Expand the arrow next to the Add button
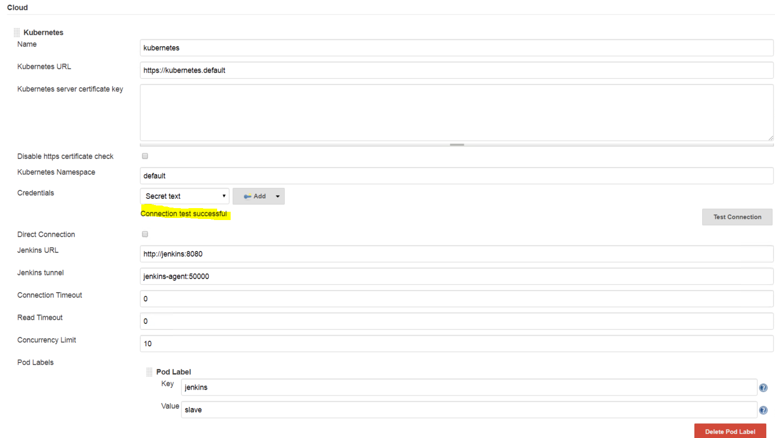Viewport: 775px width, 438px height. coord(278,196)
